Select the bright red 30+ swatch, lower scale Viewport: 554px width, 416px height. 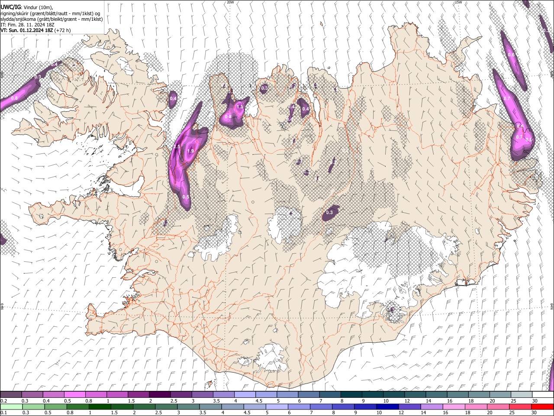[x=542, y=406]
